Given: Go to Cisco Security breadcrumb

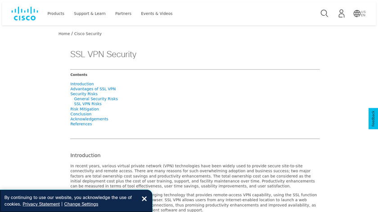Looking at the screenshot, I should click(88, 34).
